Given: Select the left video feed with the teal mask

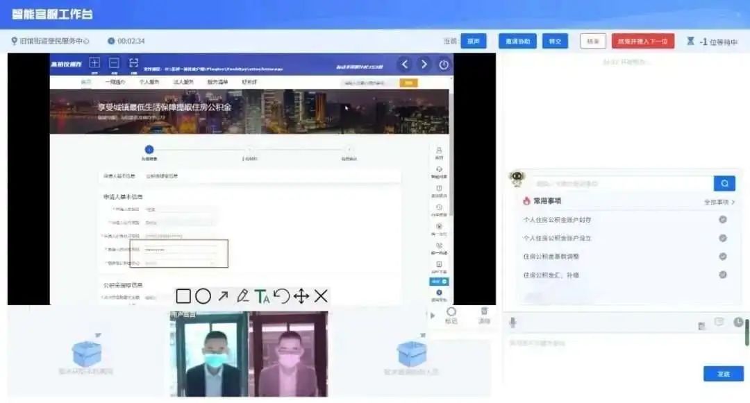Looking at the screenshot, I should (x=210, y=354).
